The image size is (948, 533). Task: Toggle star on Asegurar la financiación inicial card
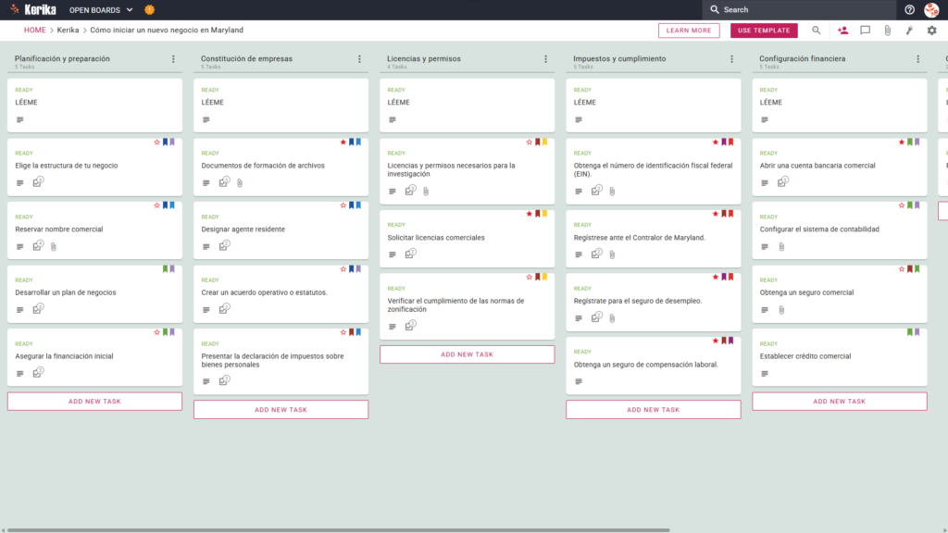tap(157, 332)
